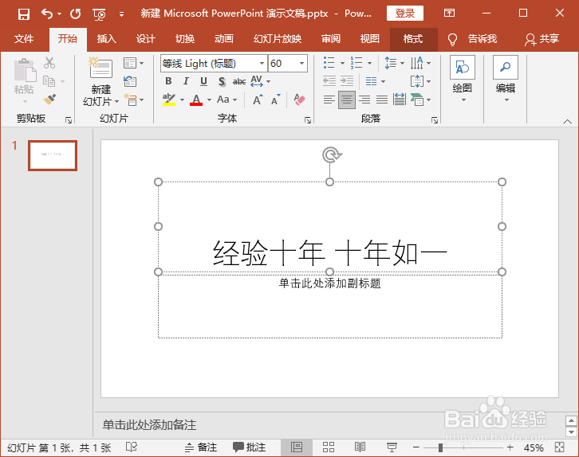Switch to the Transitions (切换) tab
This screenshot has height=457, width=579.
(x=185, y=39)
